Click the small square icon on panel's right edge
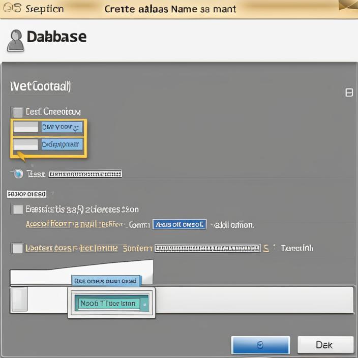 coord(349,93)
